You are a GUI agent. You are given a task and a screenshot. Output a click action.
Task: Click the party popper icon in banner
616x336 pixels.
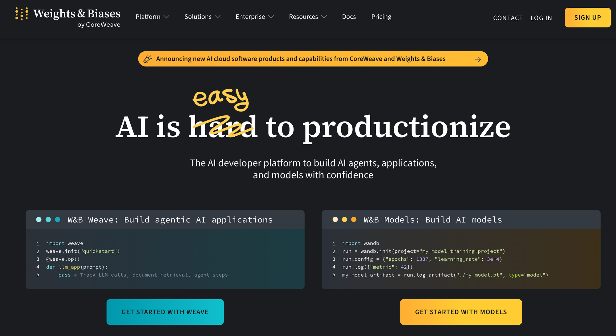pyautogui.click(x=148, y=59)
